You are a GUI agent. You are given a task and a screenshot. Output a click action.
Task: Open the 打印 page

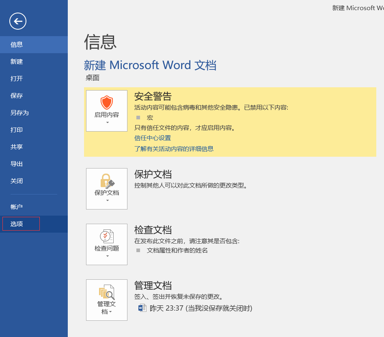[x=34, y=130]
